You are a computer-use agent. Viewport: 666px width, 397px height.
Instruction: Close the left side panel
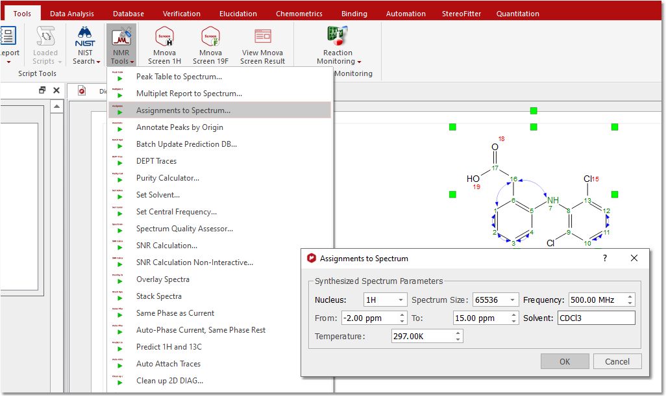[56, 90]
